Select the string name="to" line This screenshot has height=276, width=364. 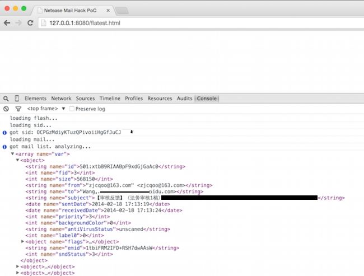114,191
